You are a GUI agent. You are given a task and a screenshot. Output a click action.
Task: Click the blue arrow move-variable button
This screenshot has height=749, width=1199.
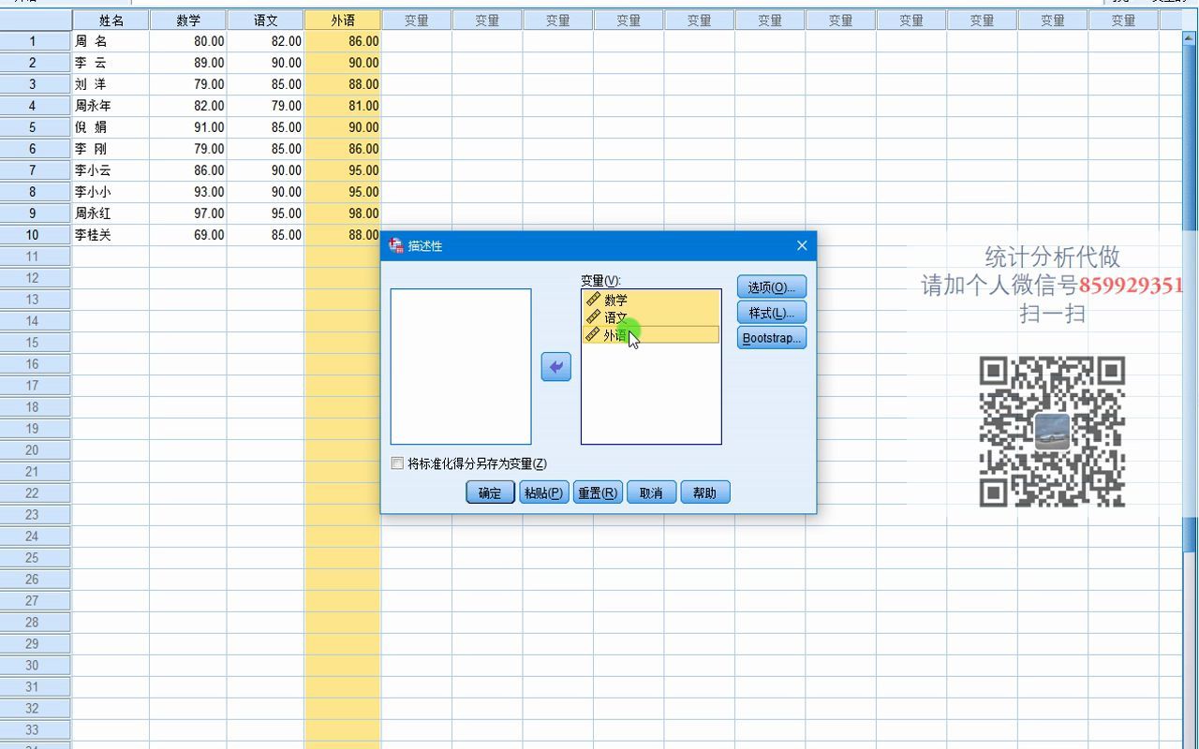coord(556,367)
